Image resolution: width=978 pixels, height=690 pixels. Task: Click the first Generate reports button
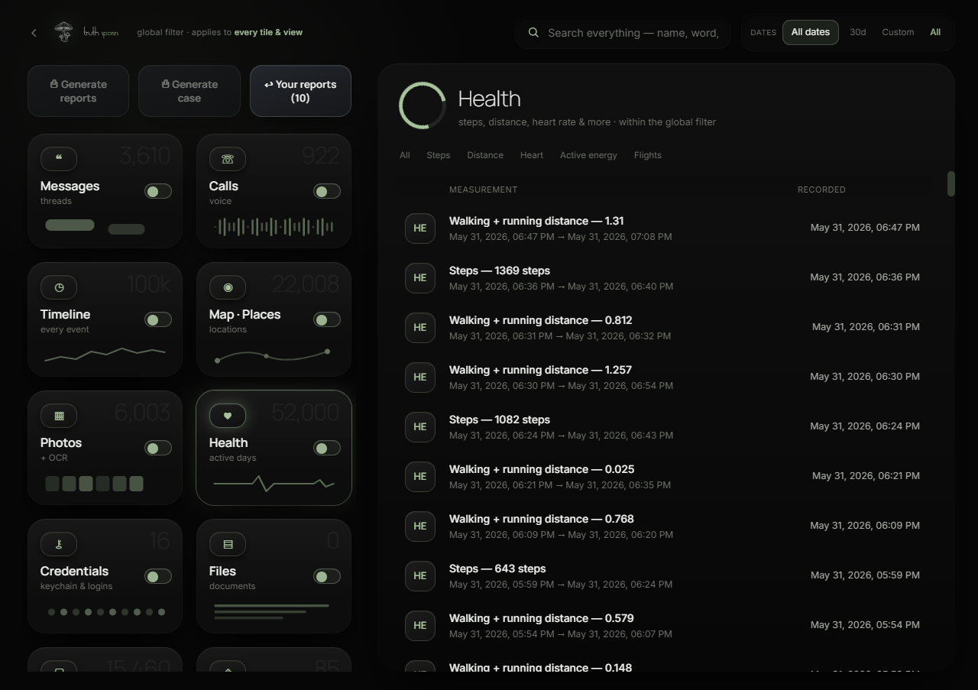point(78,91)
